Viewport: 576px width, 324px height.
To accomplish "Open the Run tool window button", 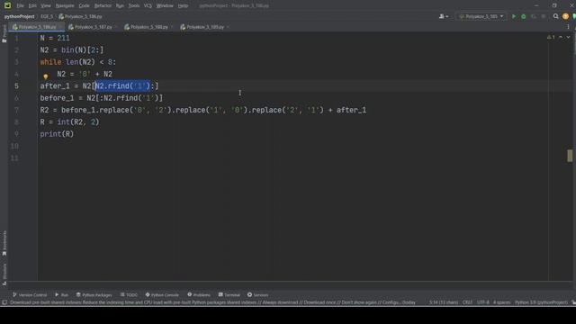I will point(62,295).
